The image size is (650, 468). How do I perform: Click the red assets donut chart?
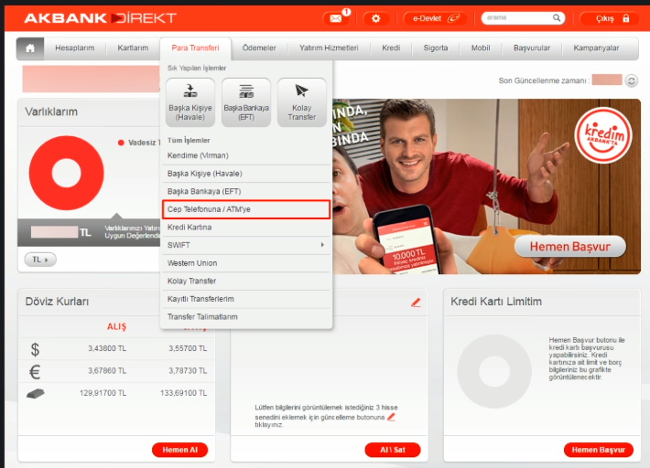[66, 173]
